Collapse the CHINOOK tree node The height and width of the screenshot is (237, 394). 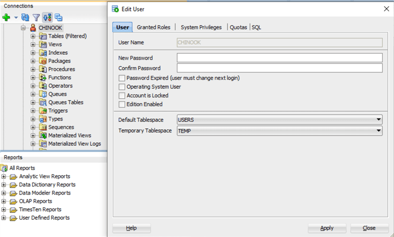pos(23,28)
